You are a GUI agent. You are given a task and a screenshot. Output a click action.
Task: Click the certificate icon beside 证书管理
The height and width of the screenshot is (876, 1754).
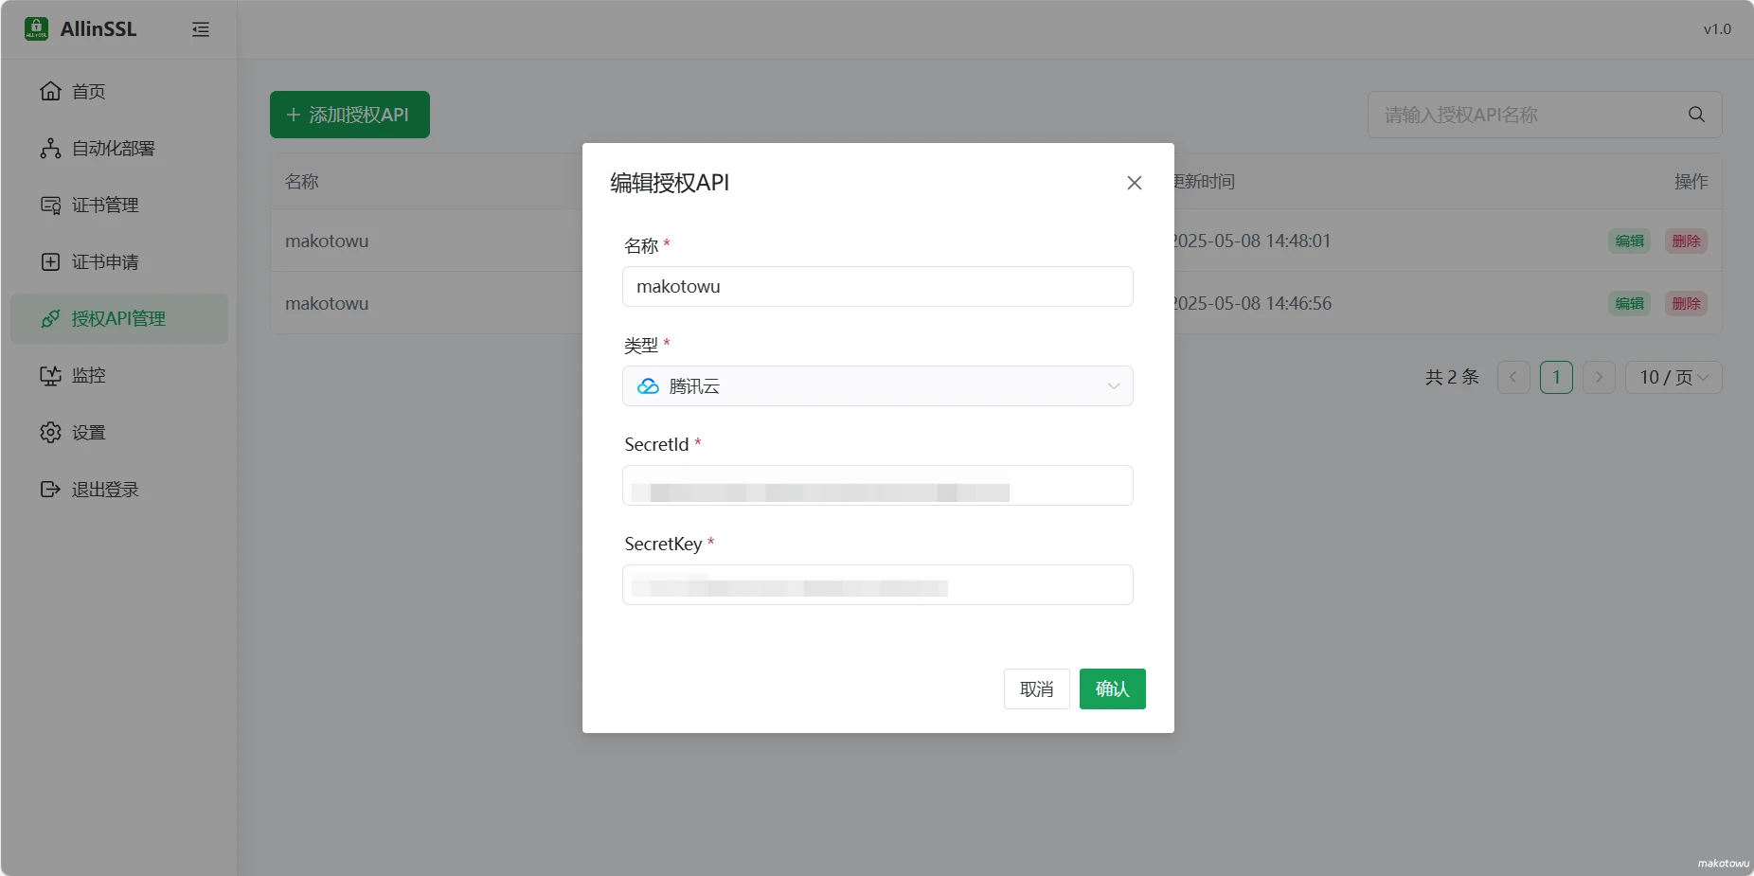tap(50, 205)
